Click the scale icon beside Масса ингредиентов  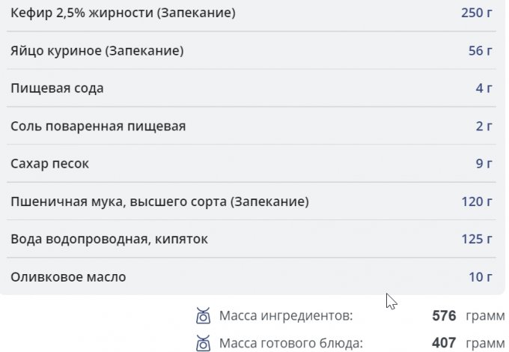tap(201, 315)
